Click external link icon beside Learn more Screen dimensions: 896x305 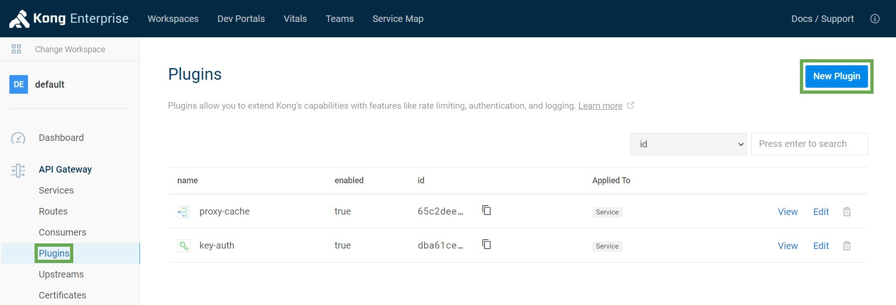[630, 105]
